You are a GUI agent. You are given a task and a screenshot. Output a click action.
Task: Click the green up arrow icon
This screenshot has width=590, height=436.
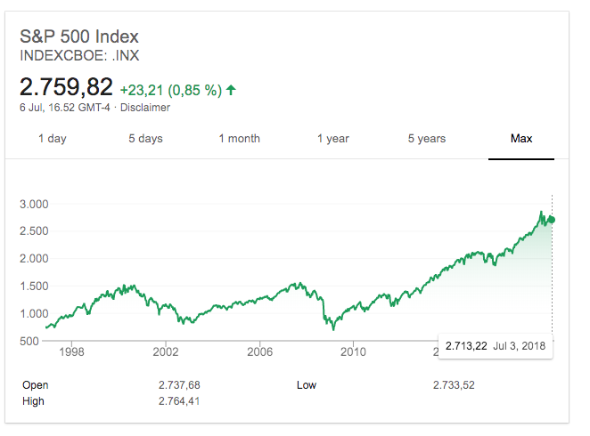(232, 89)
